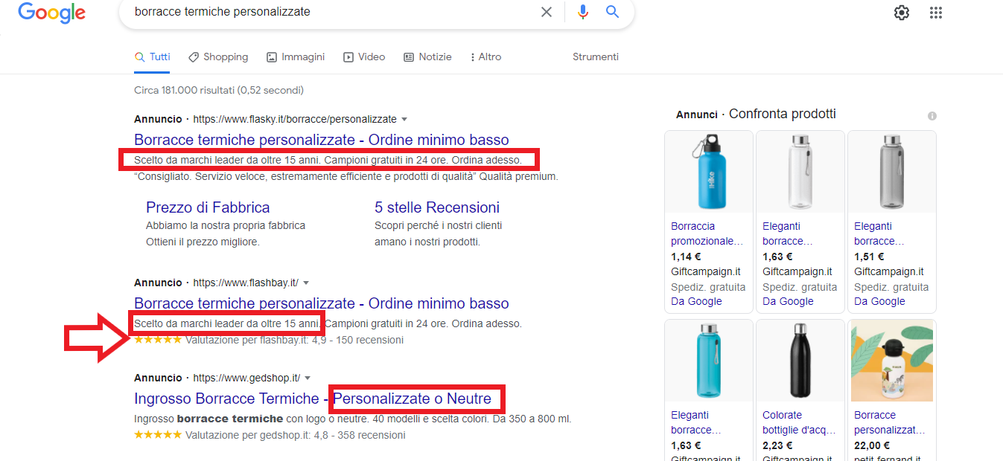Start voice search with microphone icon
1003x461 pixels.
click(x=582, y=12)
